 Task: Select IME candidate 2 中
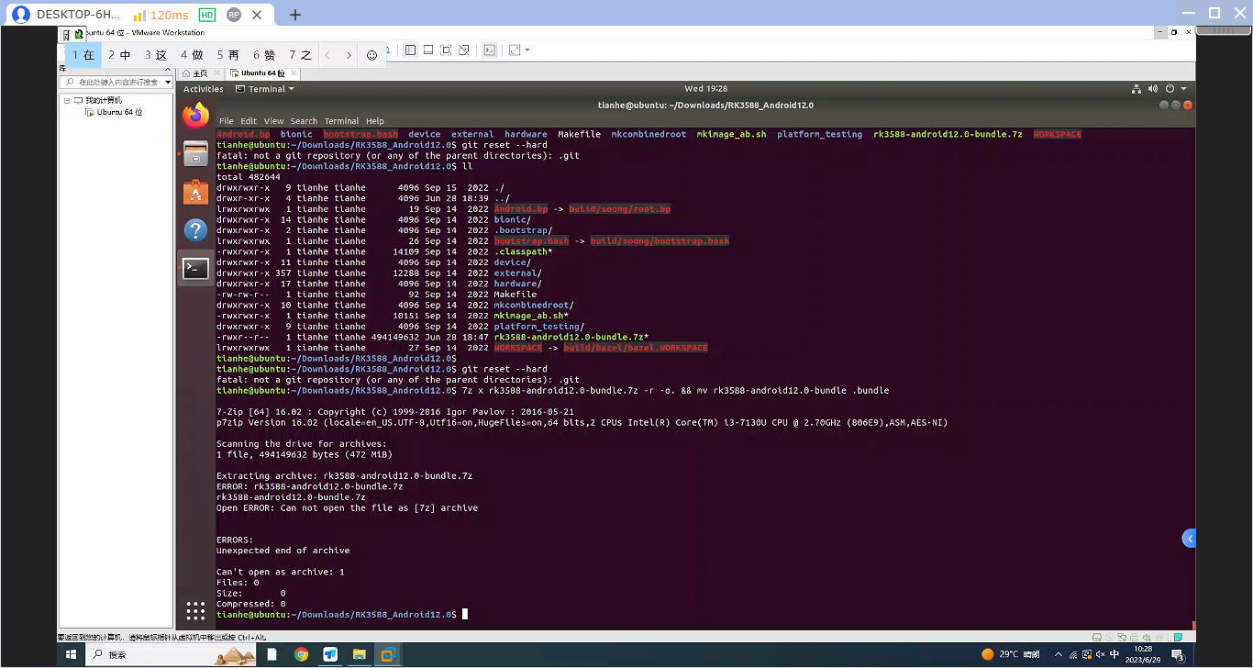pyautogui.click(x=119, y=55)
